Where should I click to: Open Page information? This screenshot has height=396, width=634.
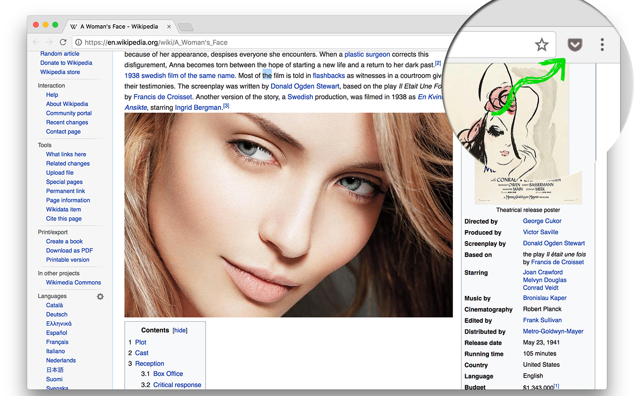click(68, 200)
